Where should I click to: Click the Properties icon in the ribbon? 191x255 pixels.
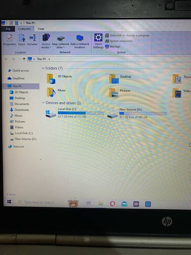pos(9,38)
